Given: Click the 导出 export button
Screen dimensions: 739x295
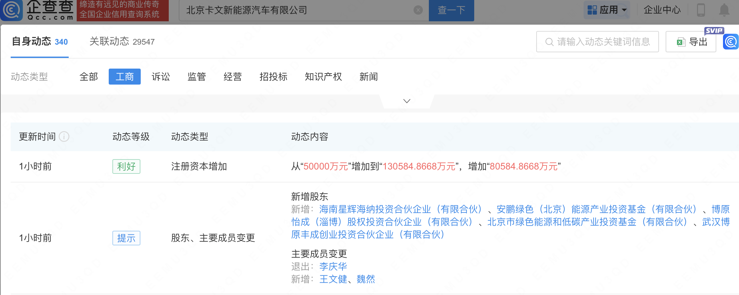Looking at the screenshot, I should point(691,42).
